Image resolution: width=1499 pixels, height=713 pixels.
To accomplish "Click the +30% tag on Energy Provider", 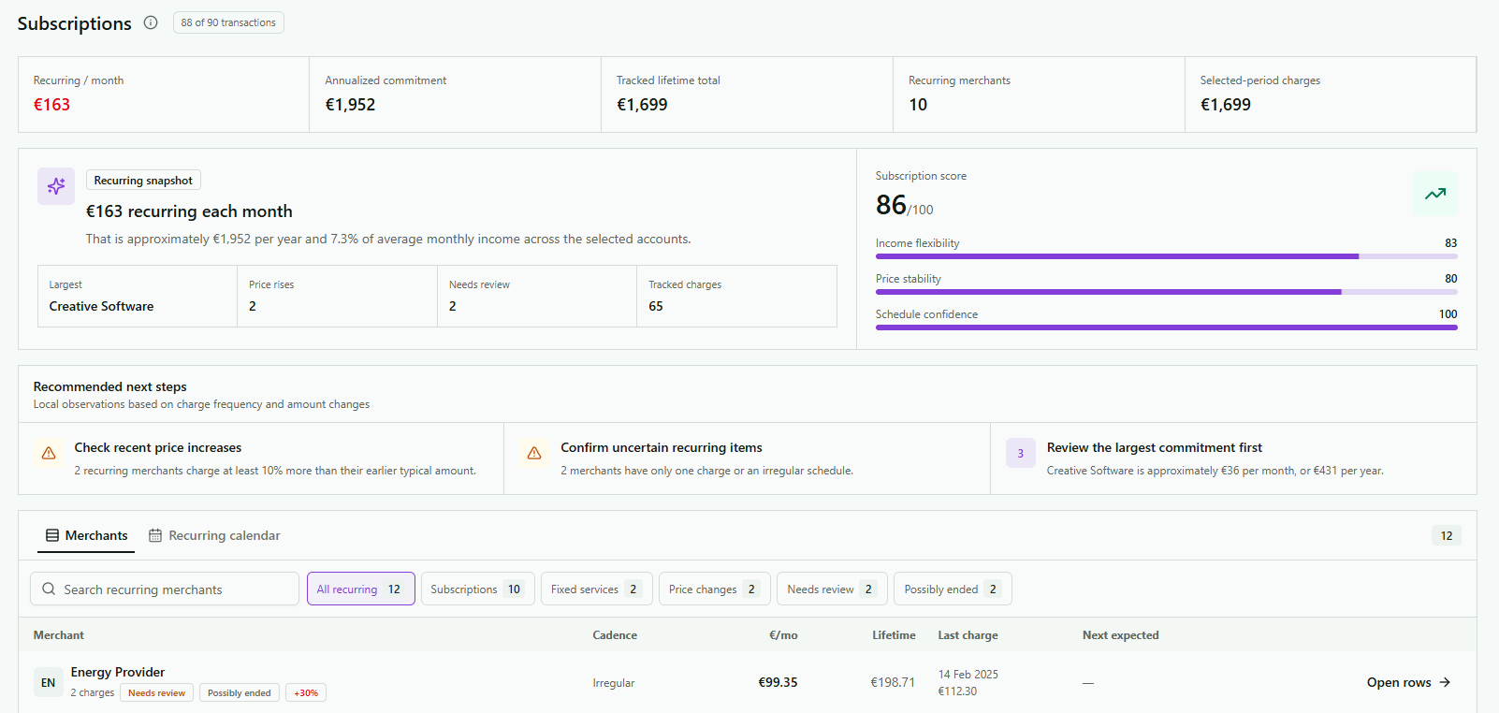I will [x=306, y=692].
